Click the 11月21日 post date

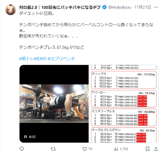[143, 7]
